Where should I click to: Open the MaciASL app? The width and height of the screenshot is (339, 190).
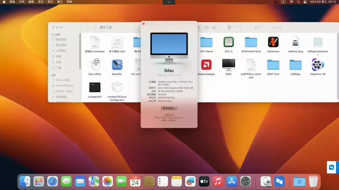click(x=117, y=64)
